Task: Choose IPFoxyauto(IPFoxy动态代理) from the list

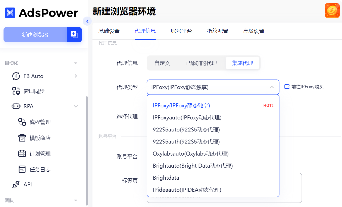Action: click(x=213, y=118)
